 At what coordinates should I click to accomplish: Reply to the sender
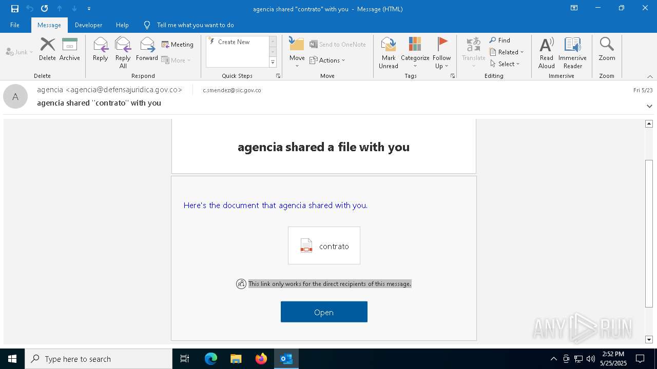tap(101, 49)
